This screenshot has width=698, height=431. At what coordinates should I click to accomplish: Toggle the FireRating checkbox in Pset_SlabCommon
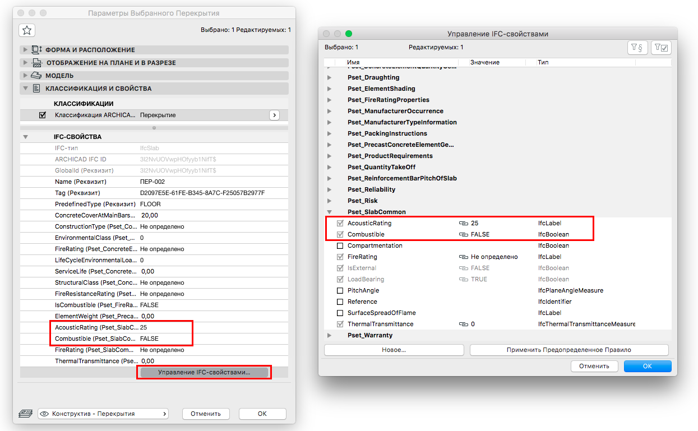coord(340,257)
